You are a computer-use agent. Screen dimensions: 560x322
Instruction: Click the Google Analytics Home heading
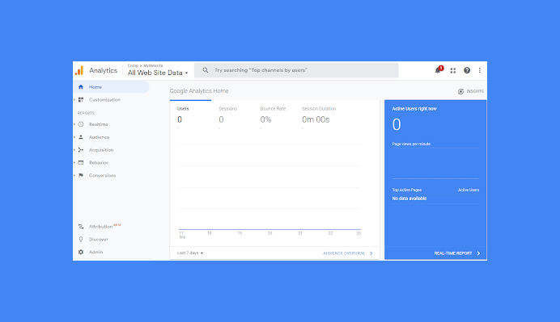coord(199,91)
